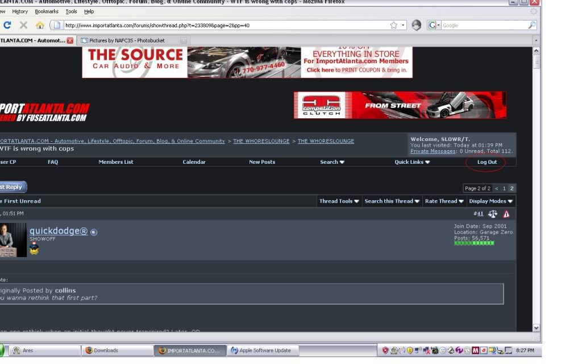The width and height of the screenshot is (582, 364).
Task: Click the Firefox reload page icon
Action: (x=7, y=25)
